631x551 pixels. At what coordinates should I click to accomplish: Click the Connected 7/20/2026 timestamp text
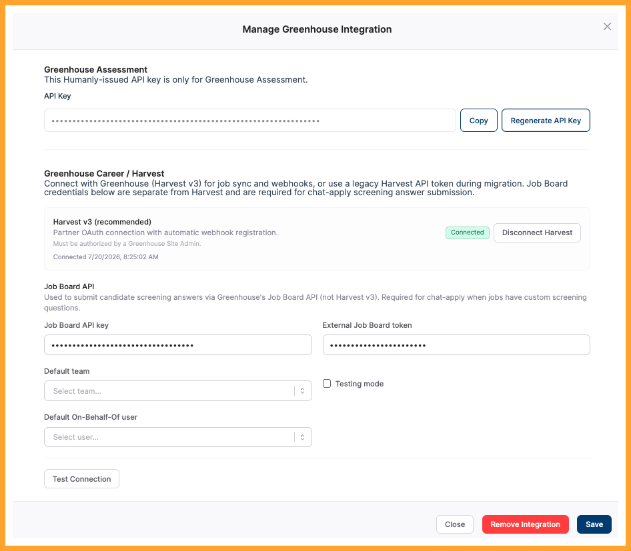(x=106, y=257)
